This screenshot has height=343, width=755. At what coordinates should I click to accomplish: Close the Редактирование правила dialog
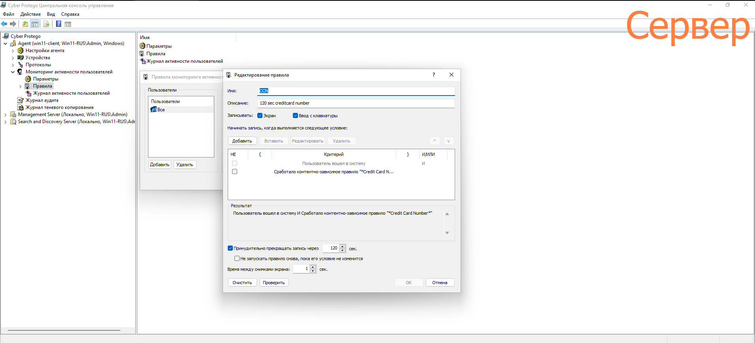coord(452,75)
